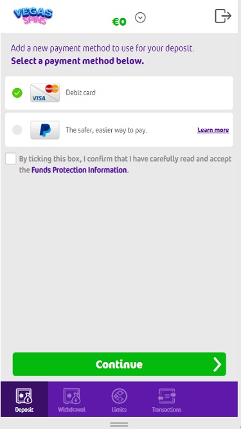The height and width of the screenshot is (429, 241).
Task: Click the €0 balance amount
Action: 119,22
